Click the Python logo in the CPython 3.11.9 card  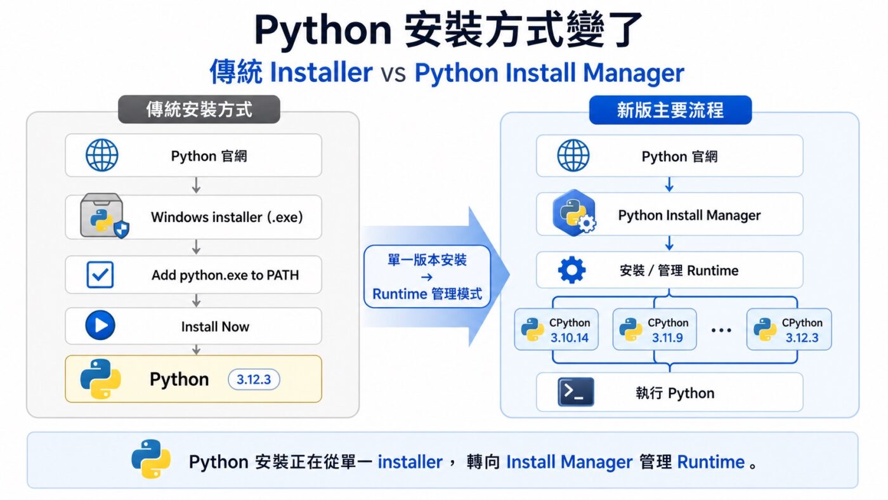pyautogui.click(x=630, y=330)
